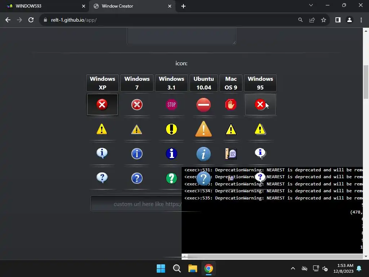Open the muted volume tray icon

click(325, 268)
